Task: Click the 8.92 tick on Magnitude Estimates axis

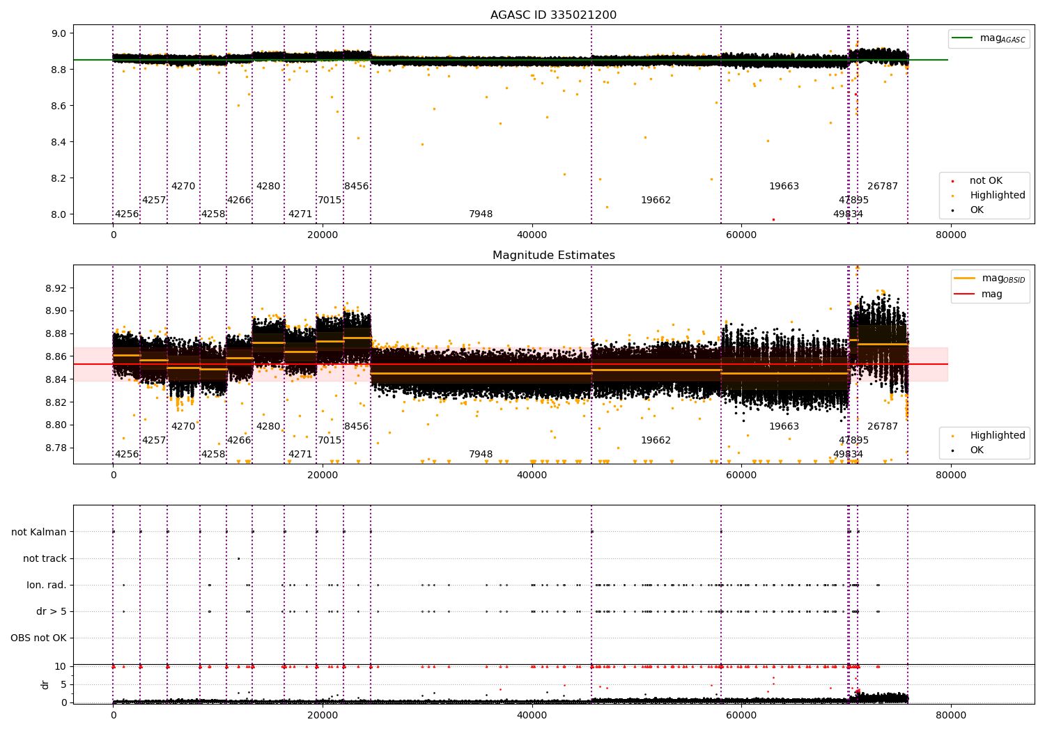Action: (x=56, y=288)
